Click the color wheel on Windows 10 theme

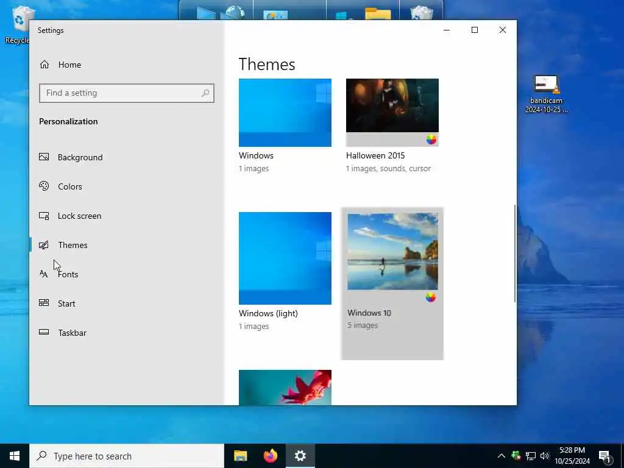pos(431,297)
